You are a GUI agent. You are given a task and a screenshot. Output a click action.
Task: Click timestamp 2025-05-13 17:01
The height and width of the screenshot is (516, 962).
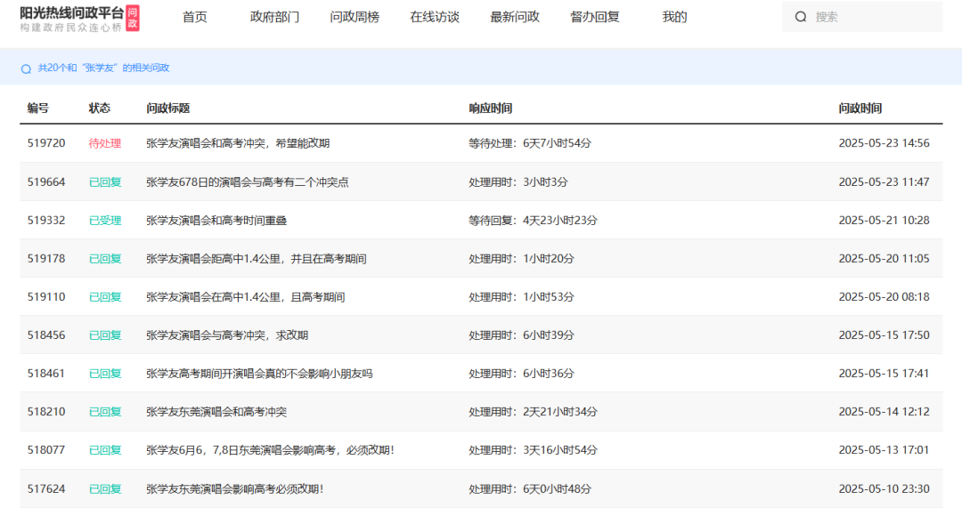(x=885, y=450)
